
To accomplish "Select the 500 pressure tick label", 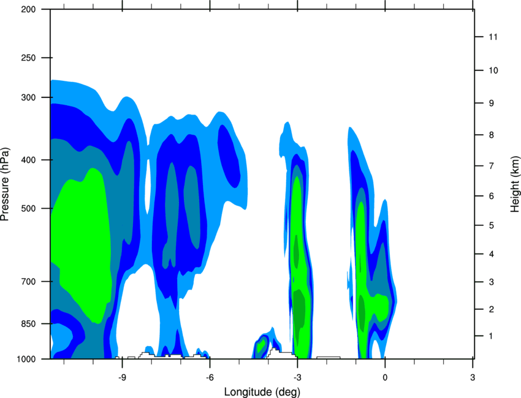I will [28, 208].
